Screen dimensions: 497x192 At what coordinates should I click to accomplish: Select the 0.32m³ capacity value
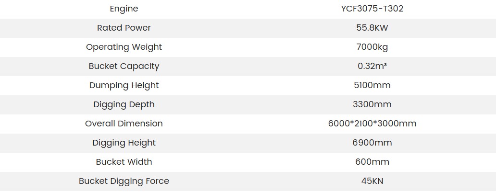[372, 66]
